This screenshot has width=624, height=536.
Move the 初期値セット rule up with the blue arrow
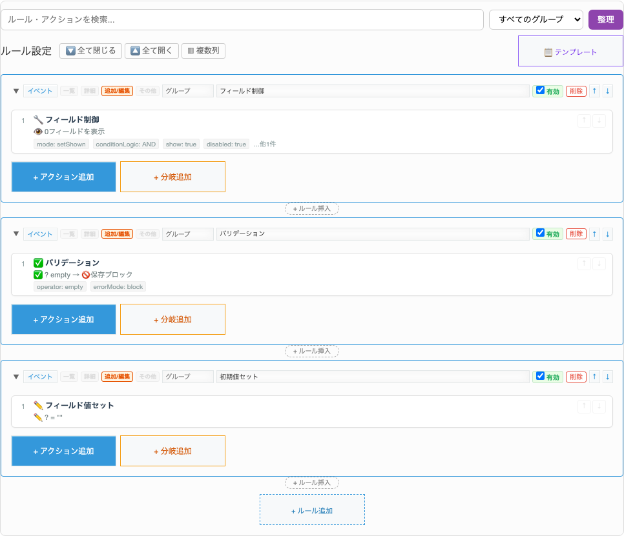pyautogui.click(x=594, y=377)
